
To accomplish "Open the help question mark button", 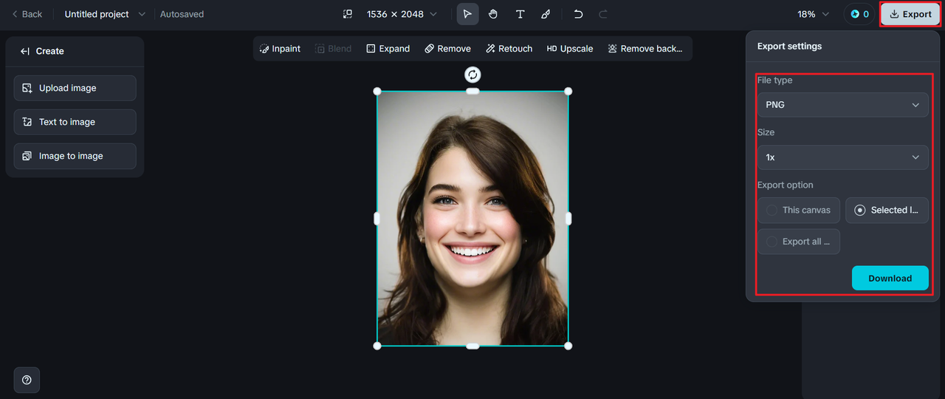I will (27, 380).
